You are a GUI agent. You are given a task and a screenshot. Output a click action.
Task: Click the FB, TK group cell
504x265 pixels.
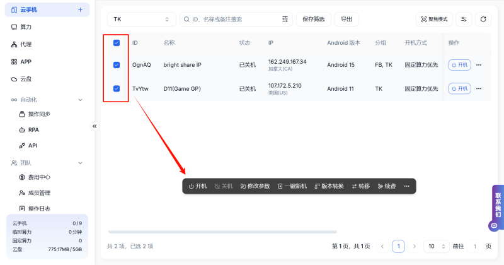tap(384, 65)
